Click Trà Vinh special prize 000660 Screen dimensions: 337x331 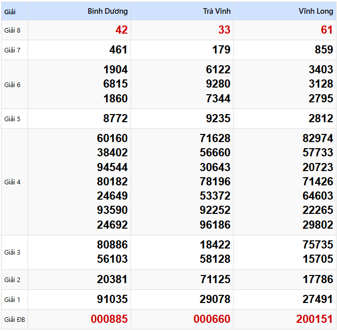click(212, 319)
